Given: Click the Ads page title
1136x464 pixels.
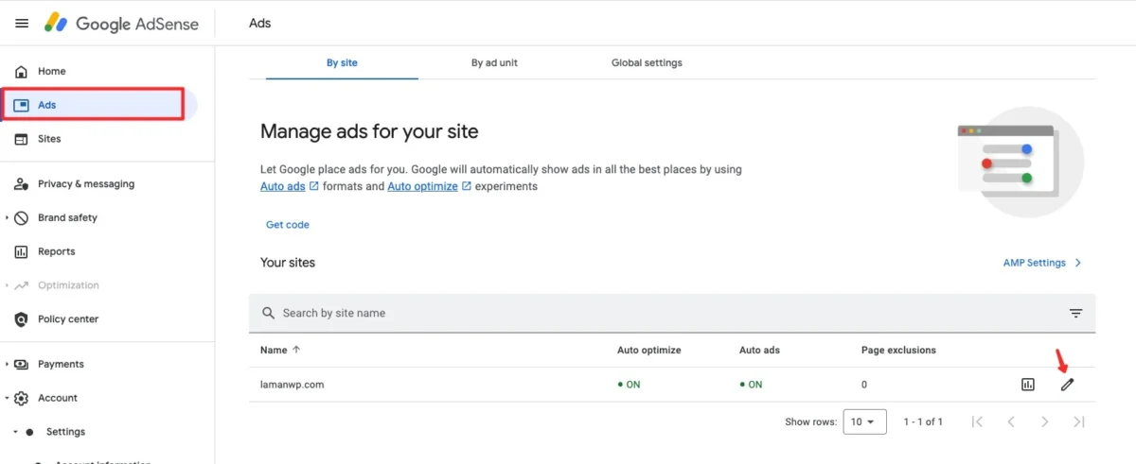Looking at the screenshot, I should (x=260, y=24).
